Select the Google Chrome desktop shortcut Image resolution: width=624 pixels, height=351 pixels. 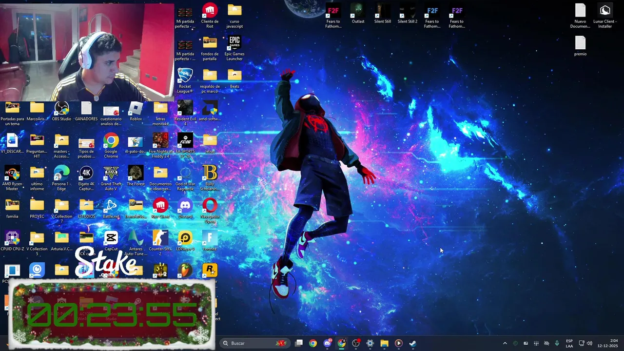(111, 147)
